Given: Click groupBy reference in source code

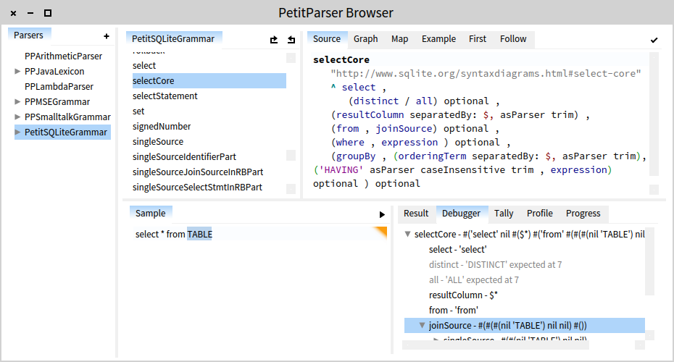Looking at the screenshot, I should click(x=356, y=156).
